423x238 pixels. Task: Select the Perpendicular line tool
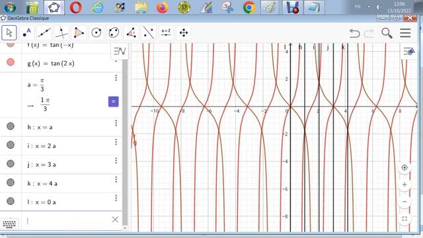(61, 33)
